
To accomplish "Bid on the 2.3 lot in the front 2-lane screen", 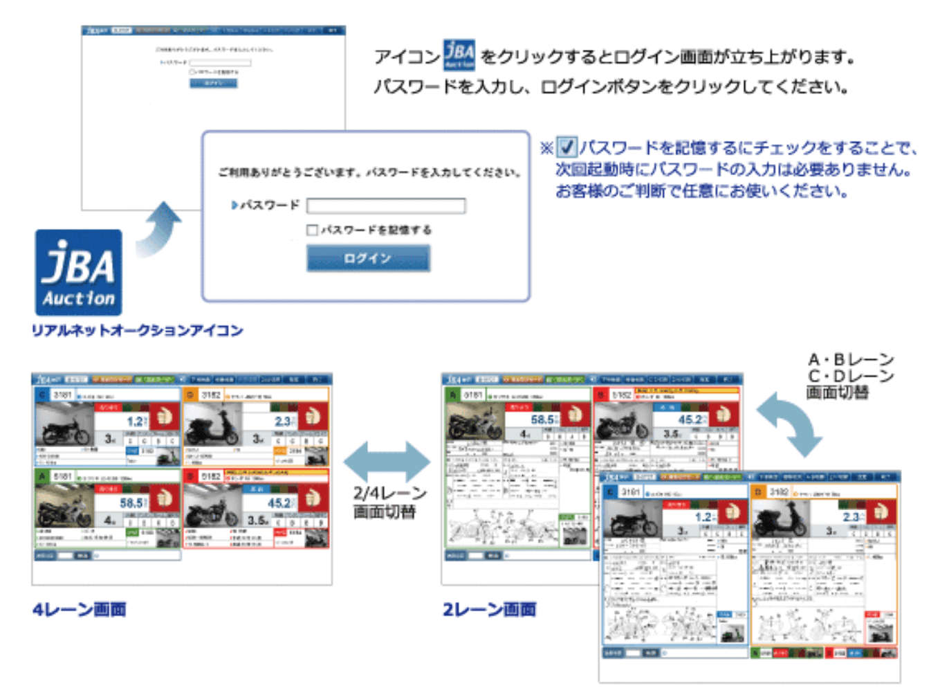I will 881,513.
